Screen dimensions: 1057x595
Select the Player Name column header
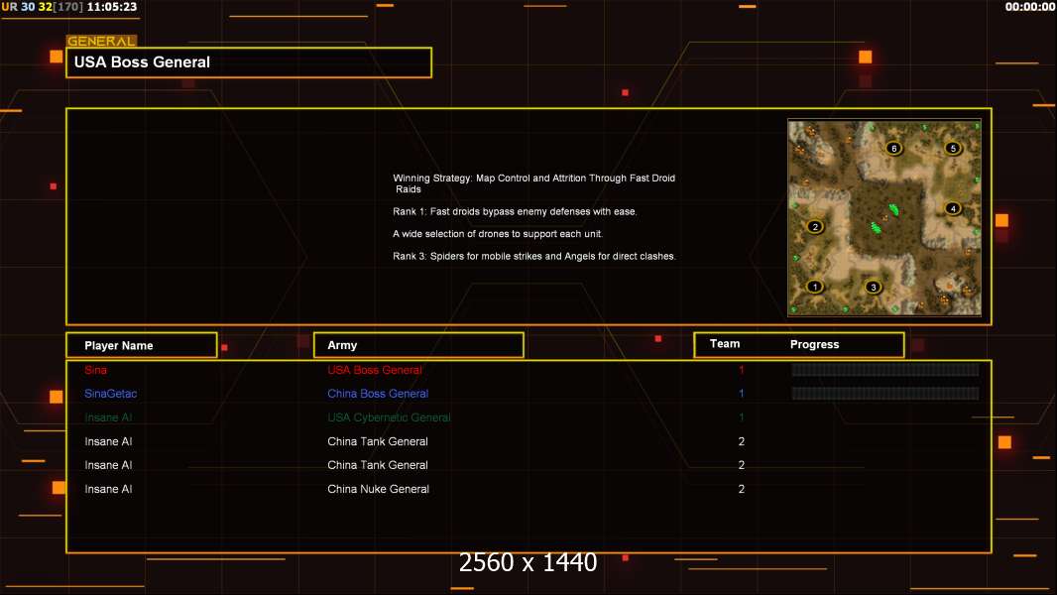pos(142,345)
